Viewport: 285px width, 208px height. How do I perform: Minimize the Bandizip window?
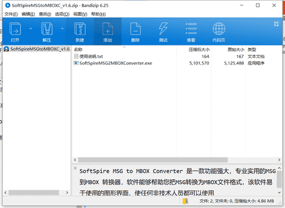[242, 6]
